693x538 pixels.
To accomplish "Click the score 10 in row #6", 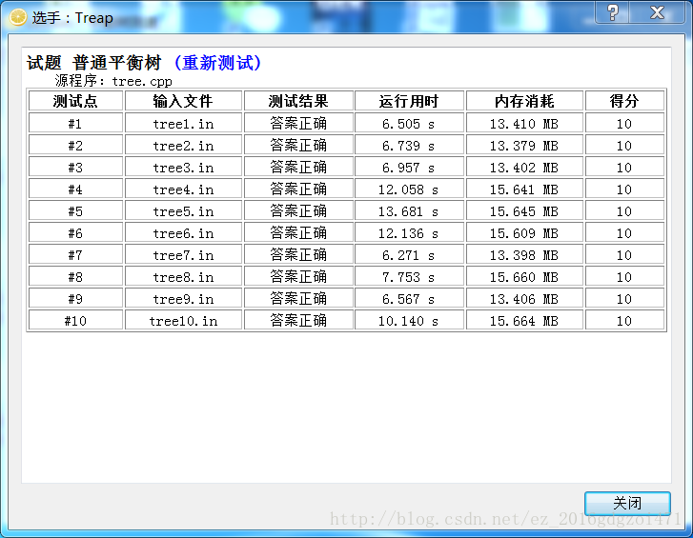I will click(624, 233).
